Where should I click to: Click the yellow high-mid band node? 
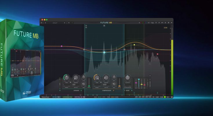134,45
